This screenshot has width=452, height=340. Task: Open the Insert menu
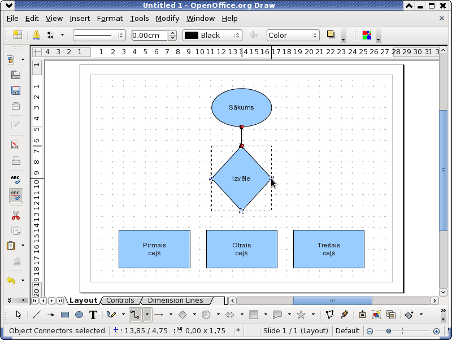pyautogui.click(x=80, y=19)
